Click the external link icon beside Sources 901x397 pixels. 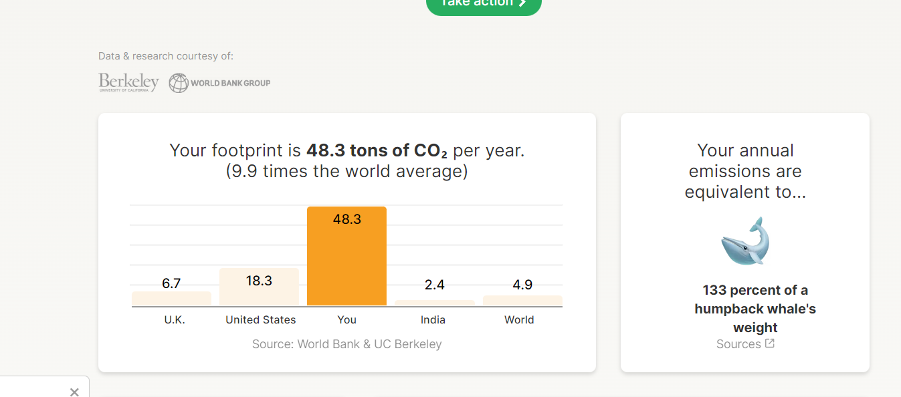tap(770, 344)
